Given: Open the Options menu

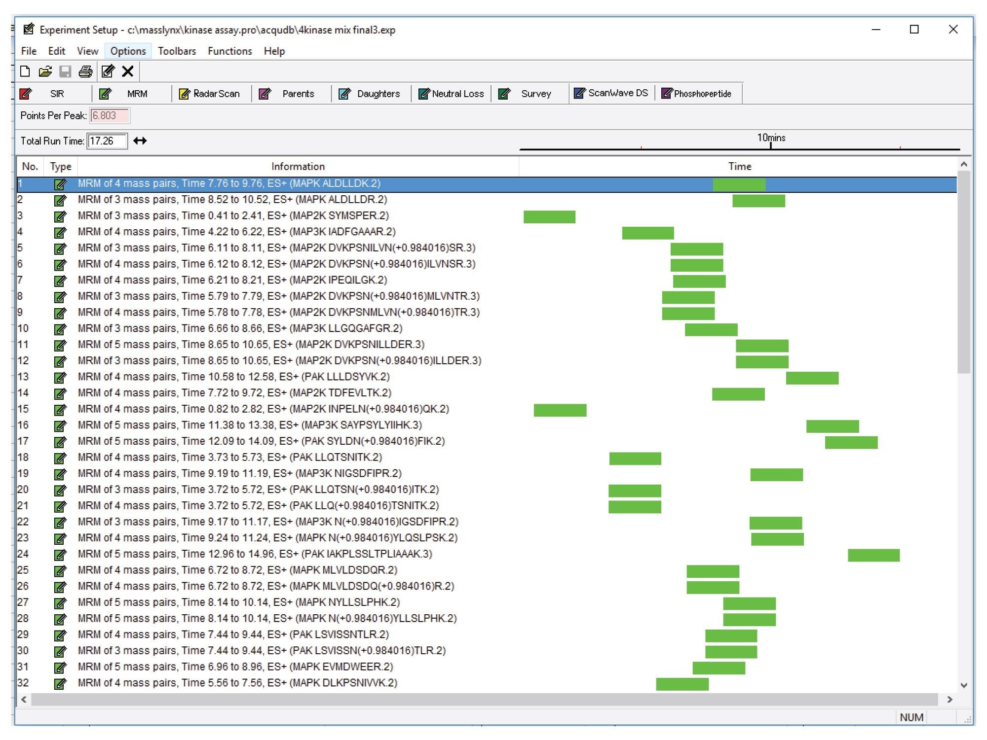Looking at the screenshot, I should (128, 51).
